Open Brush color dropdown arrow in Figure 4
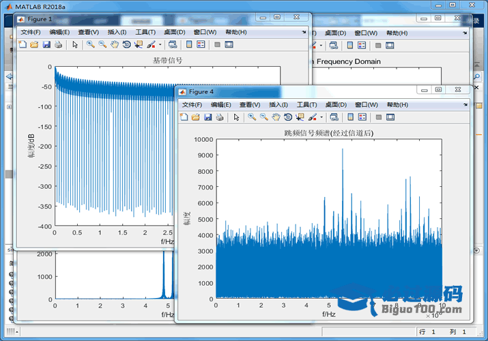This screenshot has width=488, height=341. pos(321,117)
